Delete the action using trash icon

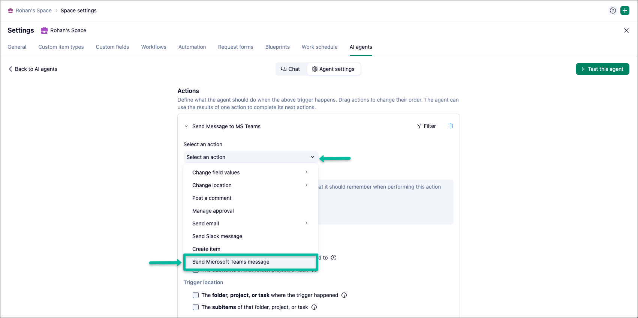click(451, 126)
